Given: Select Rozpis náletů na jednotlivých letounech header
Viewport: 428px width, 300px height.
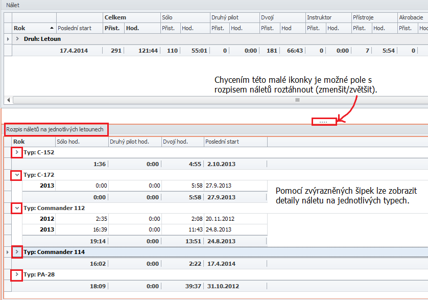Looking at the screenshot, I should tap(55, 129).
